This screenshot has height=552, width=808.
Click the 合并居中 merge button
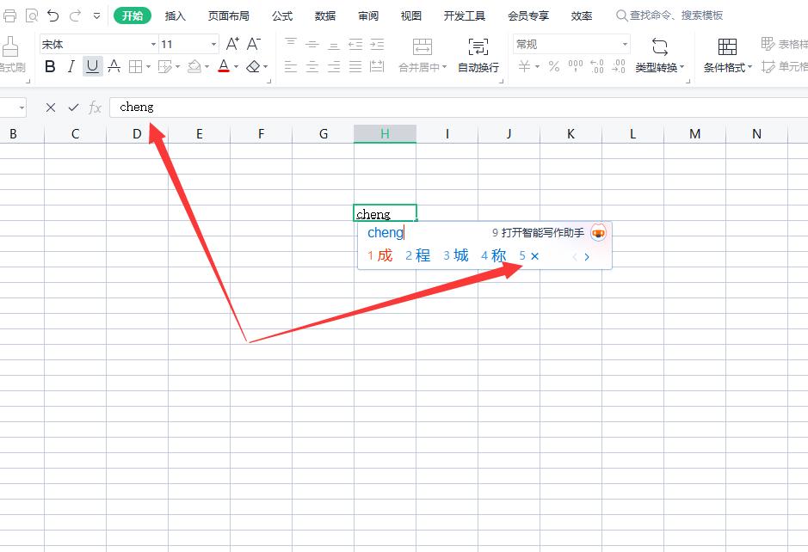[x=423, y=55]
